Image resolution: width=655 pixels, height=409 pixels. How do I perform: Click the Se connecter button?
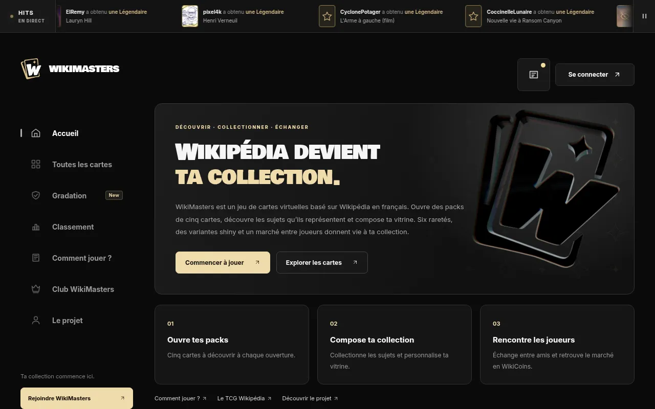tap(595, 75)
